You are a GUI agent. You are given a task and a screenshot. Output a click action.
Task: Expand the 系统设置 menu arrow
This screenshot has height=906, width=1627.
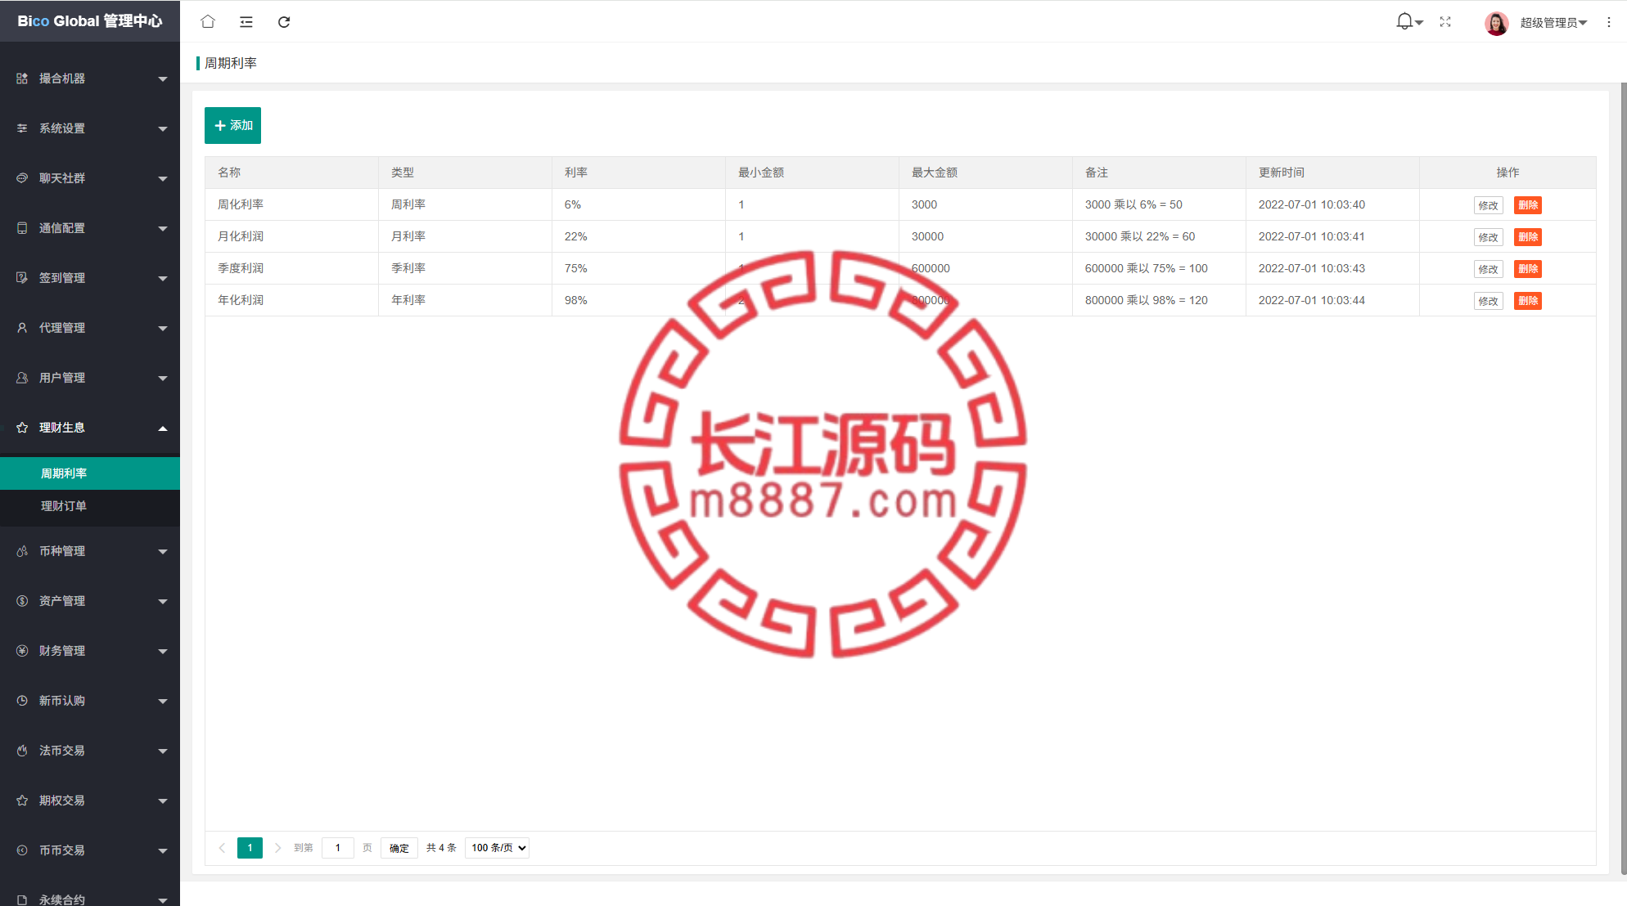pyautogui.click(x=163, y=129)
